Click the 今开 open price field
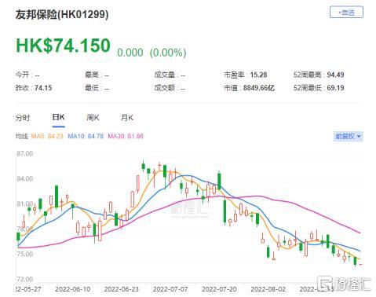Image resolution: width=376 pixels, height=297 pixels. click(x=27, y=75)
